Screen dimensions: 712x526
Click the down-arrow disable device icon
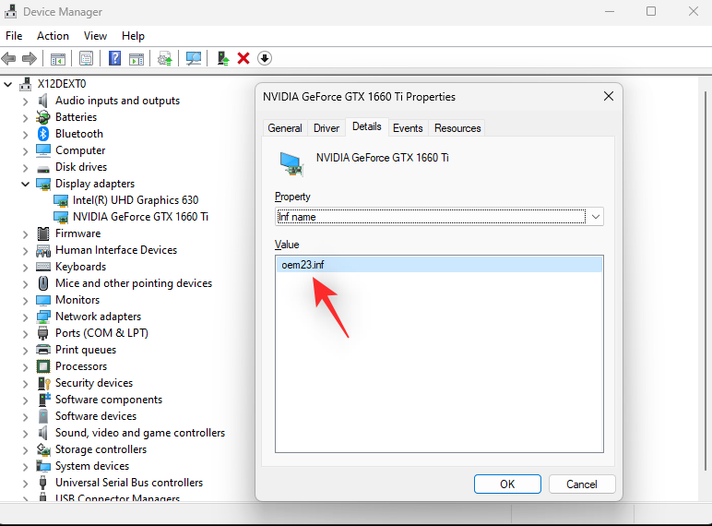(265, 58)
